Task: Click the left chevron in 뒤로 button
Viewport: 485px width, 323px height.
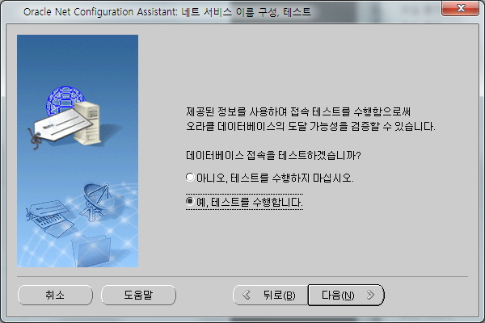Action: point(247,295)
